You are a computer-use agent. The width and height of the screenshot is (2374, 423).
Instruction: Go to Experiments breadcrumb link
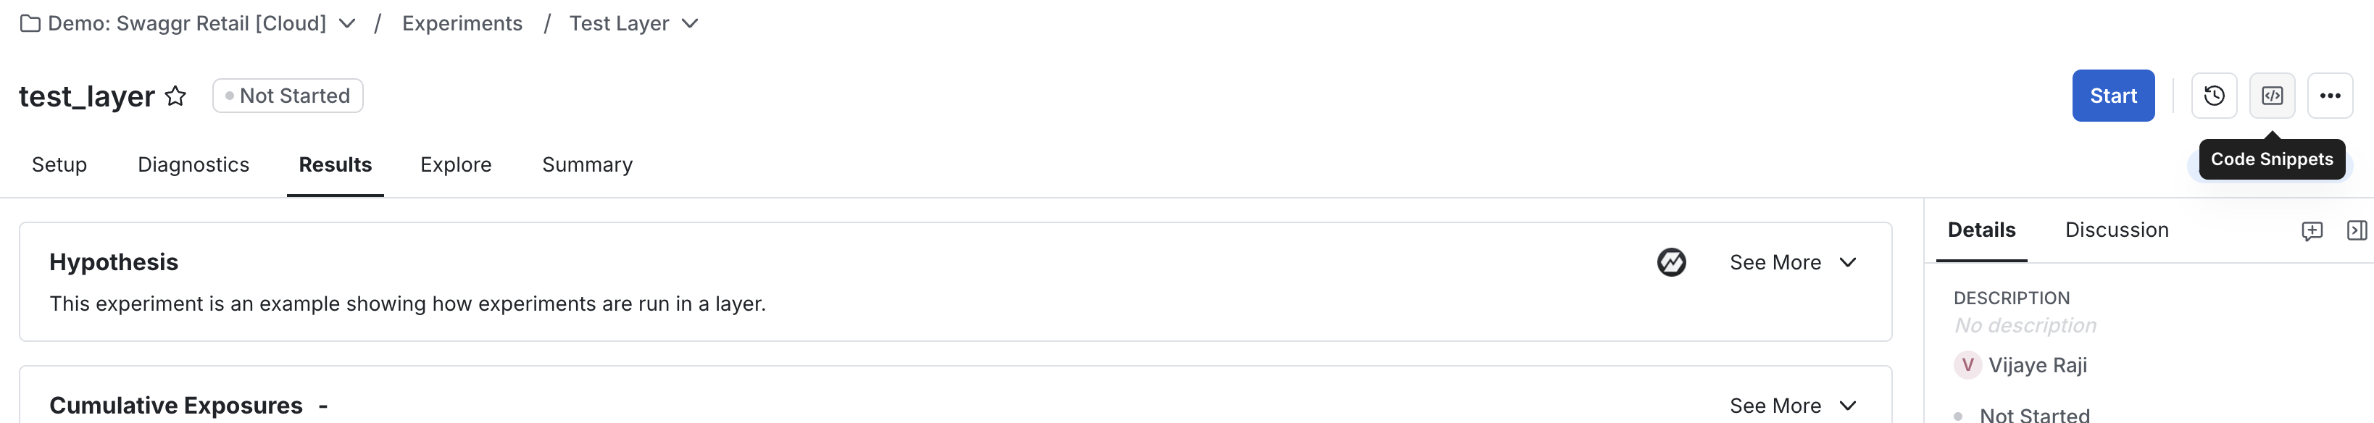click(462, 23)
